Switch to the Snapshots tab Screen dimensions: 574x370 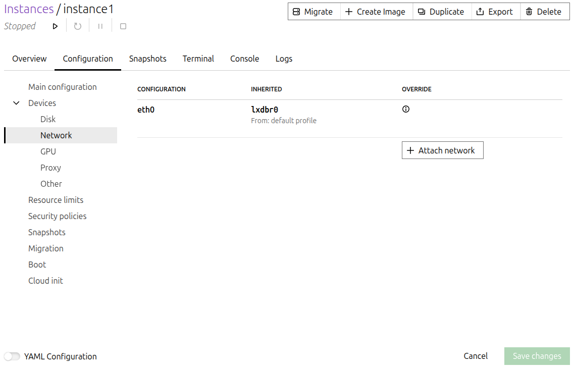(x=147, y=59)
